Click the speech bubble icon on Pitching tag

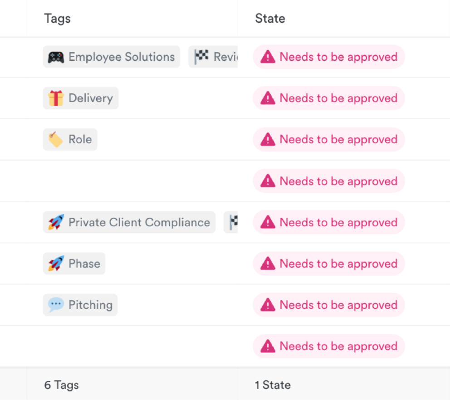click(56, 305)
